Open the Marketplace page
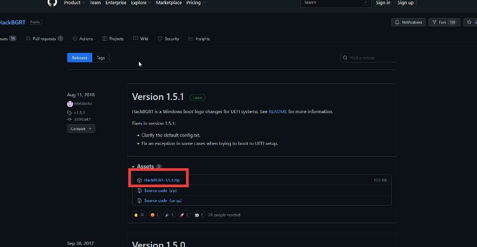Screen dimensions: 477x247 click(x=169, y=3)
